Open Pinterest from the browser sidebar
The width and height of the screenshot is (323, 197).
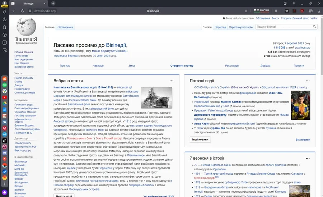click(5, 128)
